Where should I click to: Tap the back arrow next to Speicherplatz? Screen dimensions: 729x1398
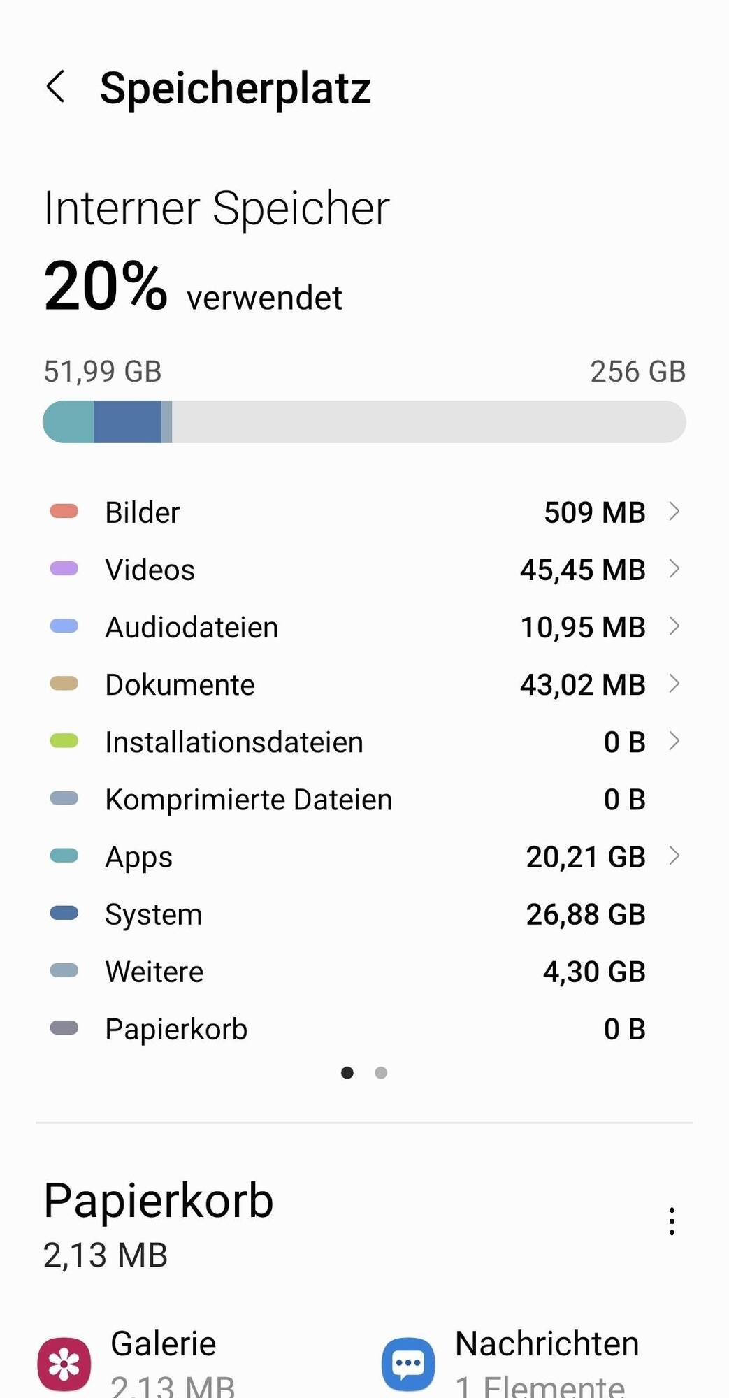click(56, 87)
